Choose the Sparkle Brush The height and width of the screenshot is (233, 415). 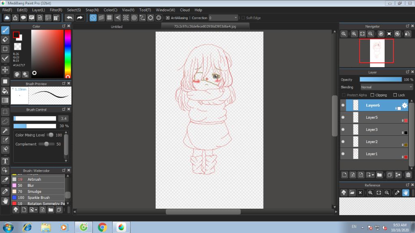(38, 197)
